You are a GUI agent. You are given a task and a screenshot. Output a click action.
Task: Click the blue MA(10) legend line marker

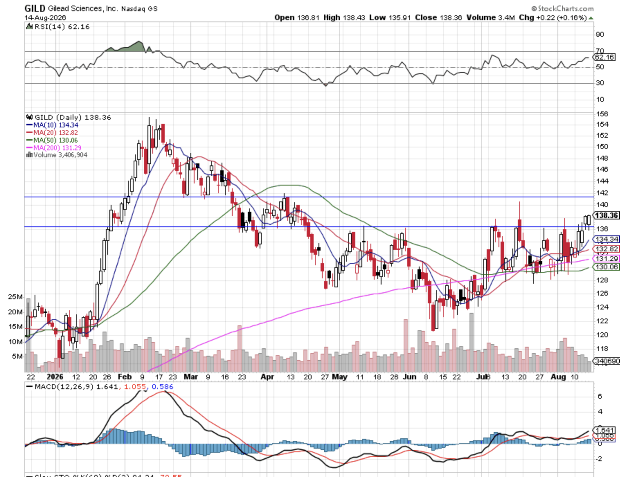29,125
